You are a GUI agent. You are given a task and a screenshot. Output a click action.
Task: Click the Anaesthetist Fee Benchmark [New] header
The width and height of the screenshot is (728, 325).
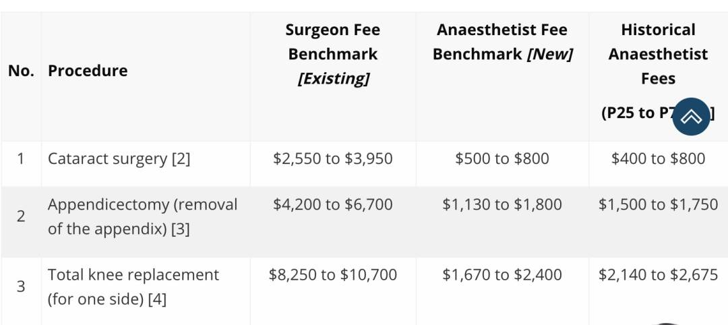502,42
